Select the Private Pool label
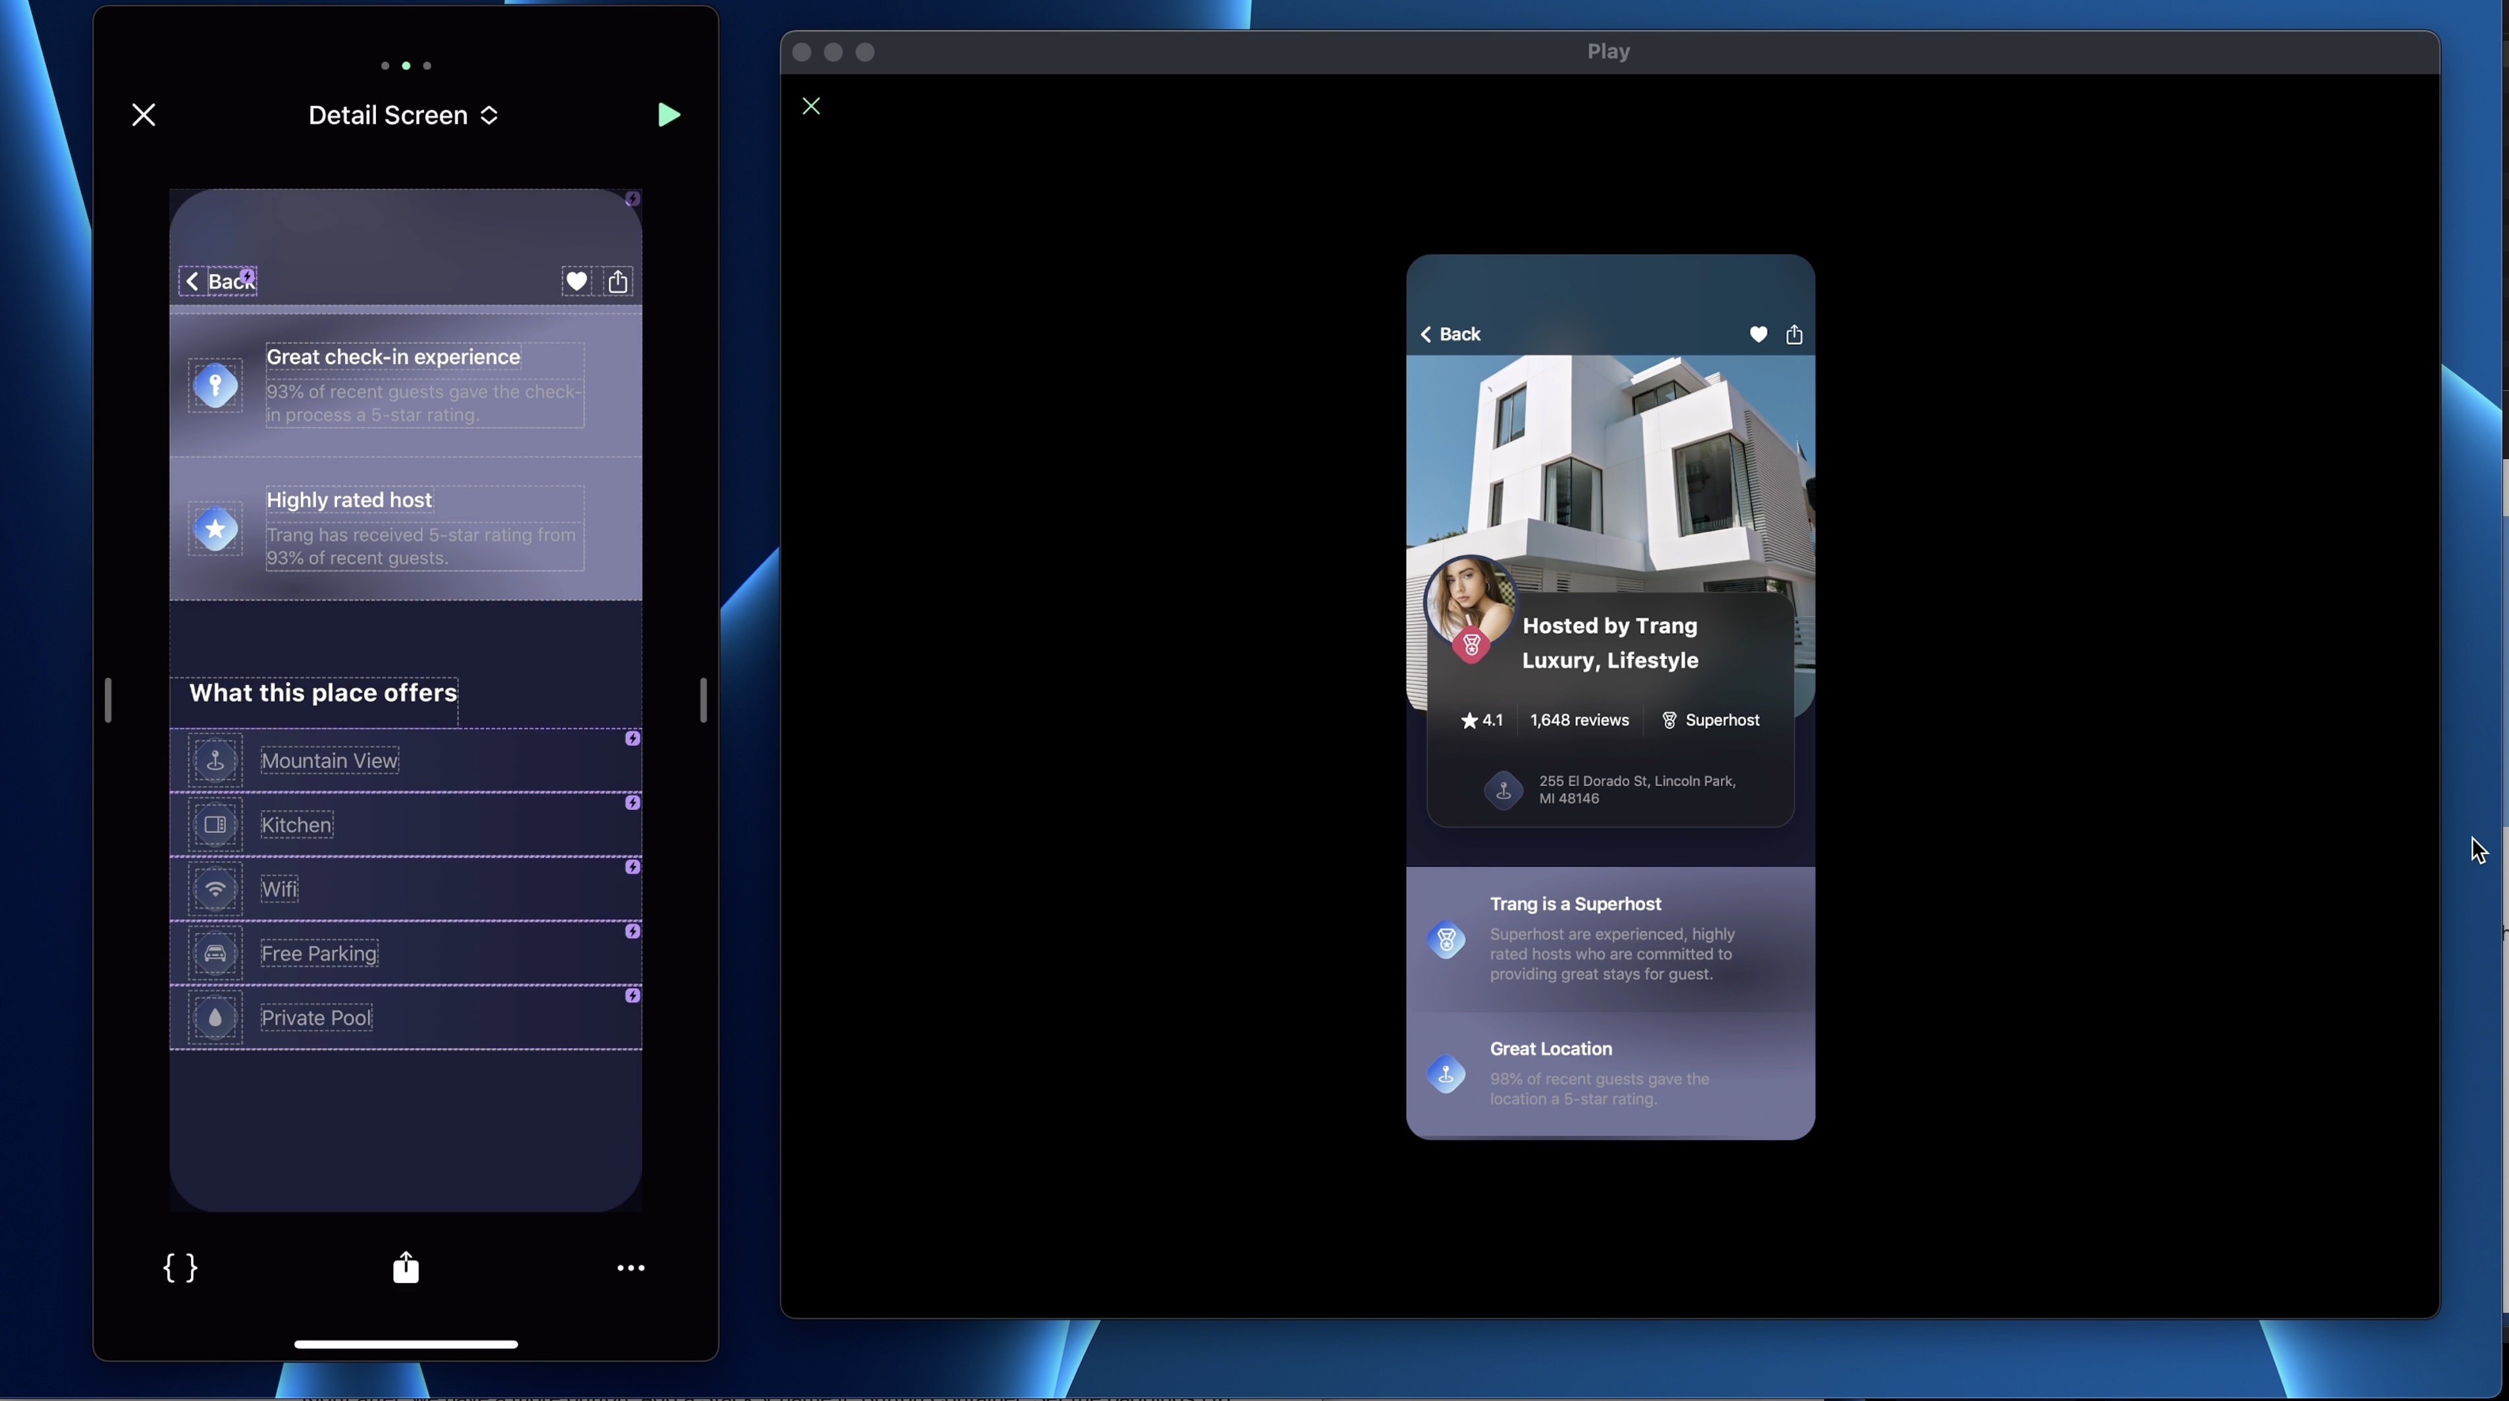 click(x=317, y=1017)
